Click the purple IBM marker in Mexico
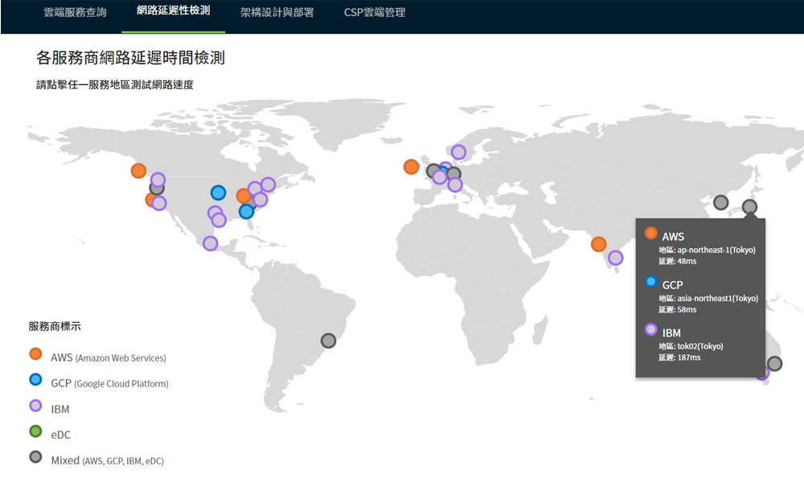 tap(210, 243)
